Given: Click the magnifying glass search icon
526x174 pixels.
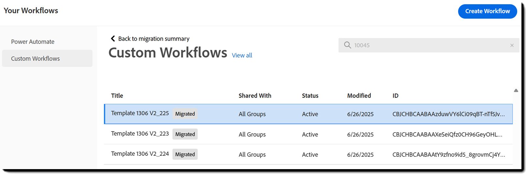Looking at the screenshot, I should pyautogui.click(x=347, y=45).
